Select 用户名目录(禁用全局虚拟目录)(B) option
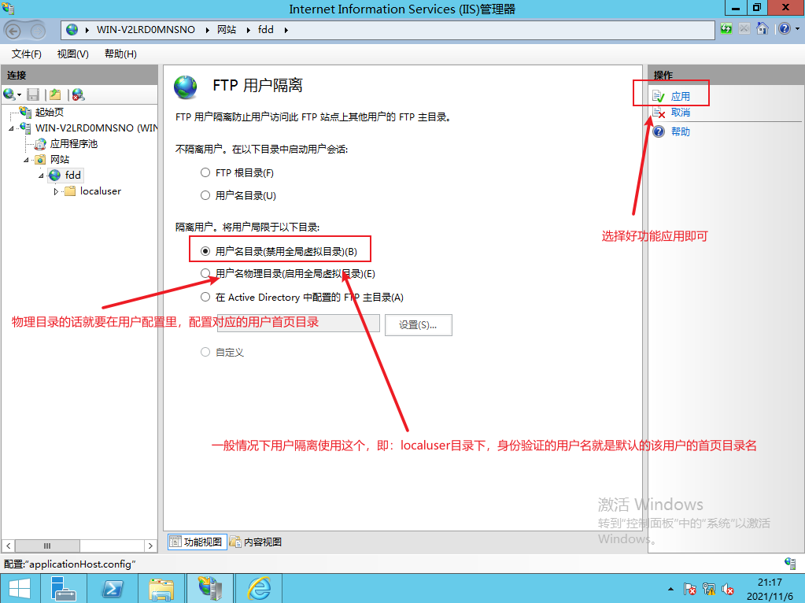 click(x=205, y=251)
